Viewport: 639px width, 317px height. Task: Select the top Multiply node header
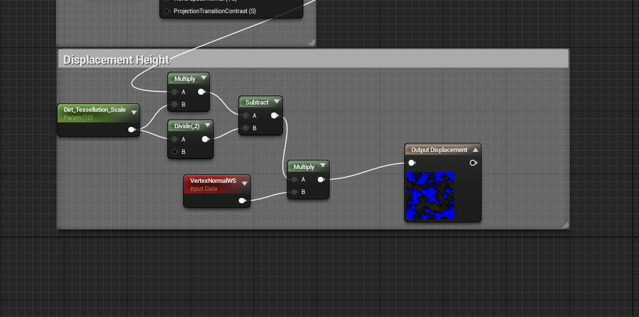[x=189, y=79]
